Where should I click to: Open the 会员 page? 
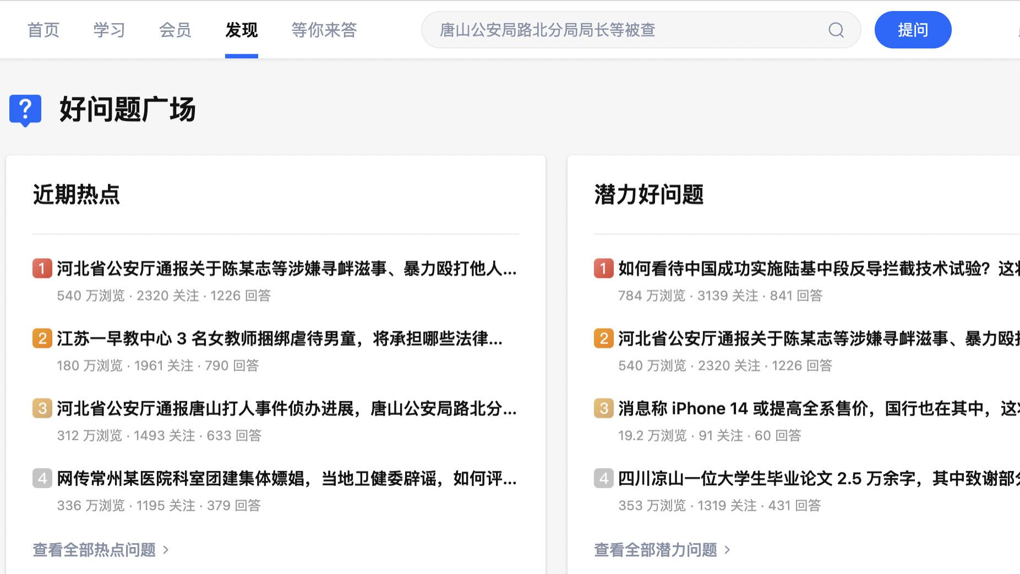pos(174,30)
